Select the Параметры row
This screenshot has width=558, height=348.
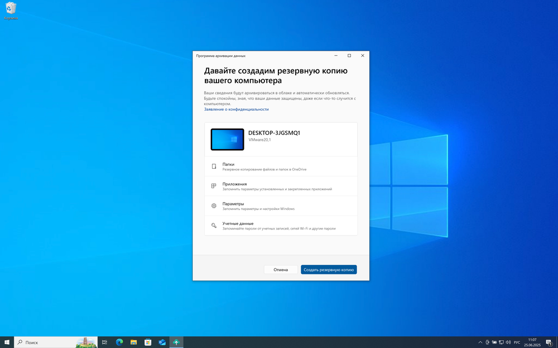pos(281,206)
